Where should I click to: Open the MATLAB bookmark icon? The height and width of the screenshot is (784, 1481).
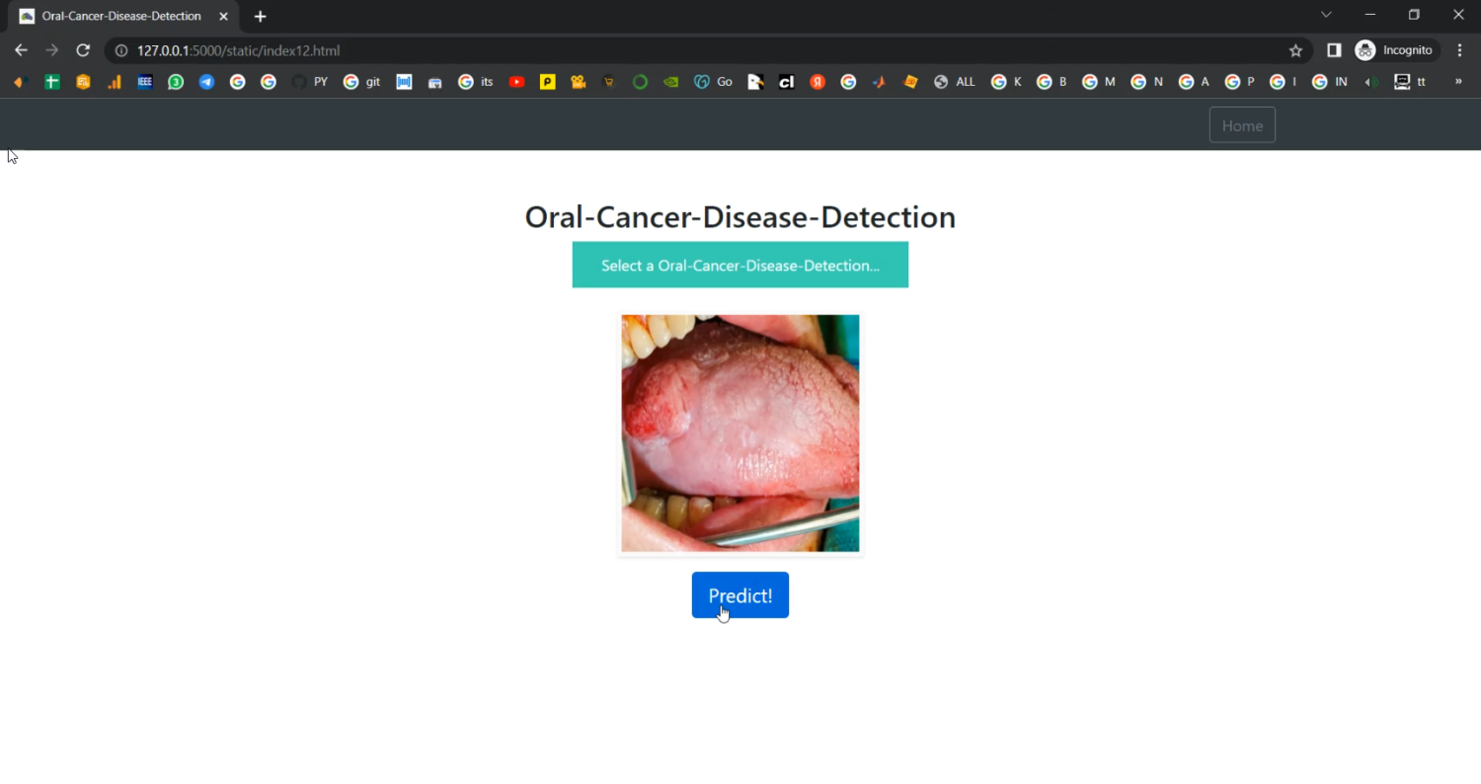point(879,82)
